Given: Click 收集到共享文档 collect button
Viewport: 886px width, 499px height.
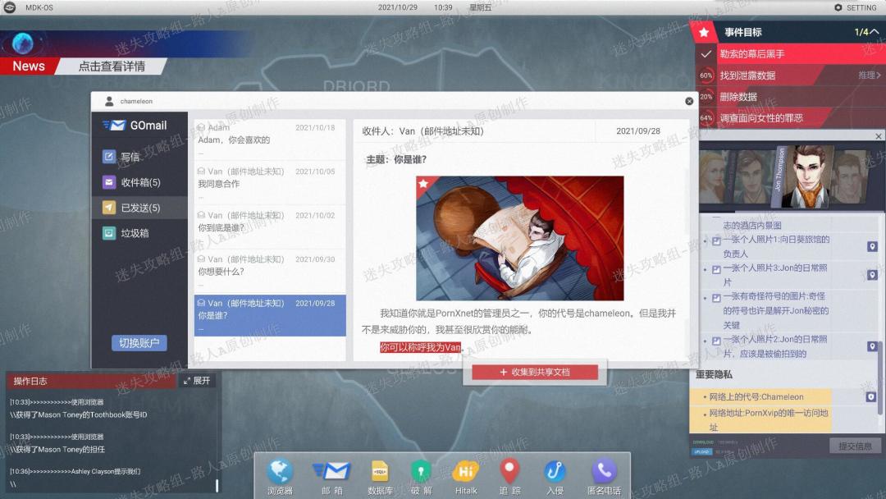Looking at the screenshot, I should [x=535, y=372].
